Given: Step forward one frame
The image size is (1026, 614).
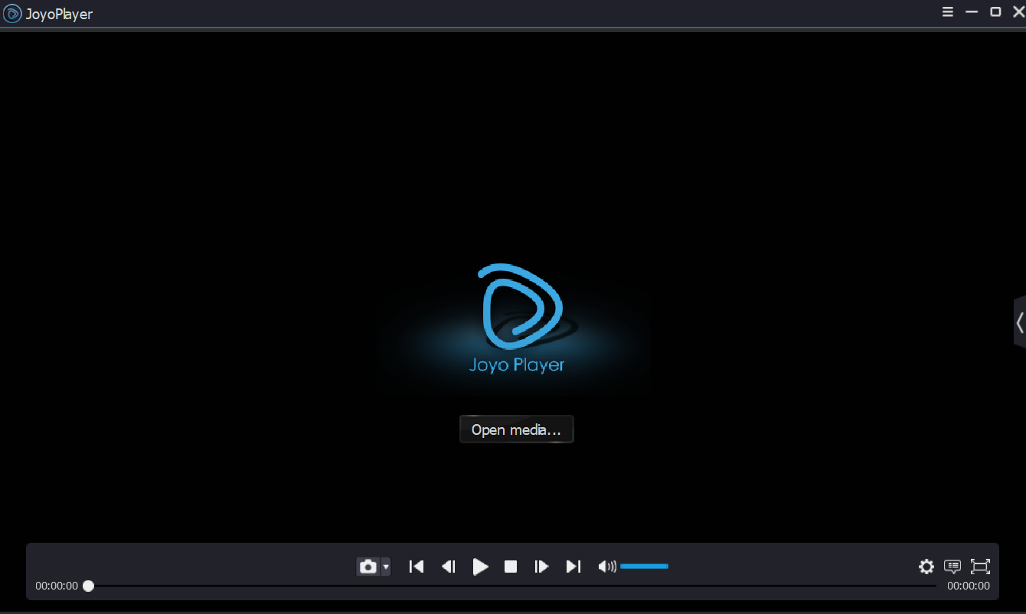Looking at the screenshot, I should (541, 567).
